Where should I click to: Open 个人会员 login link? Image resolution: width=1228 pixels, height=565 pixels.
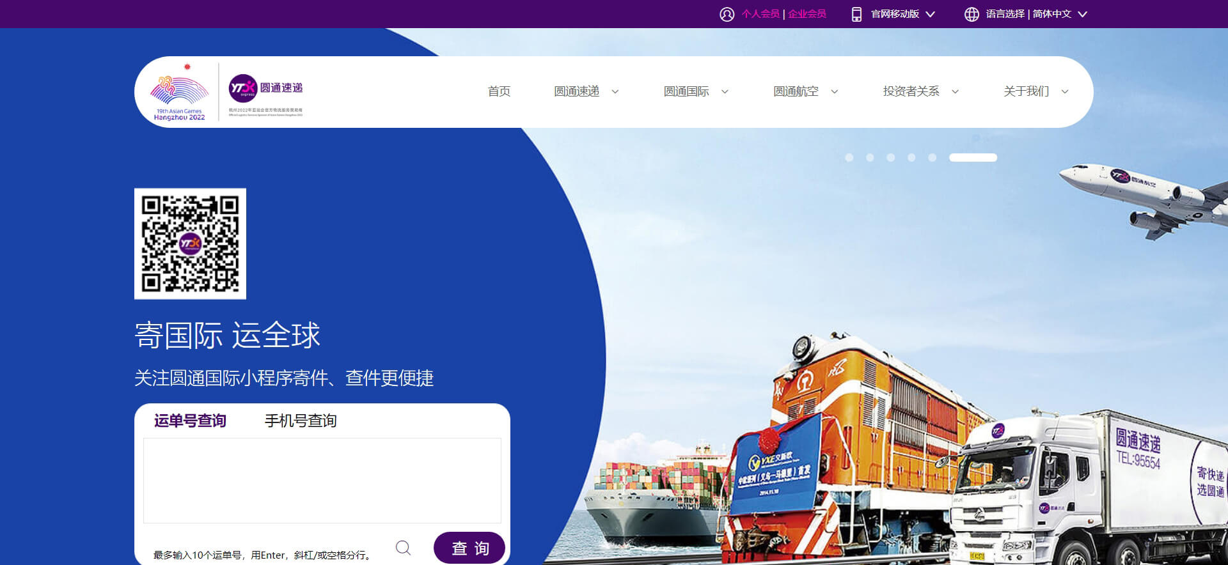click(760, 14)
